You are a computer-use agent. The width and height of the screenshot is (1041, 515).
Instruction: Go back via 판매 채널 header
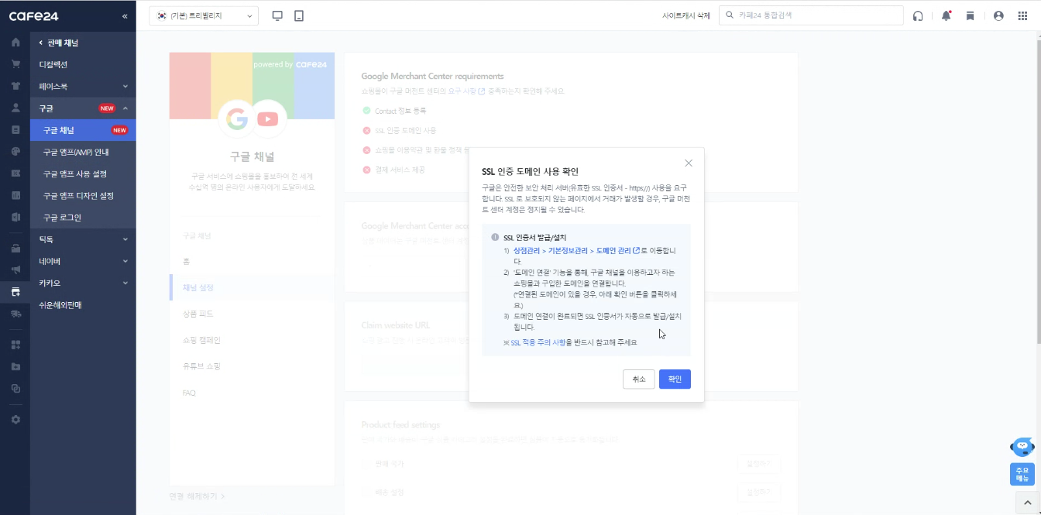point(59,43)
